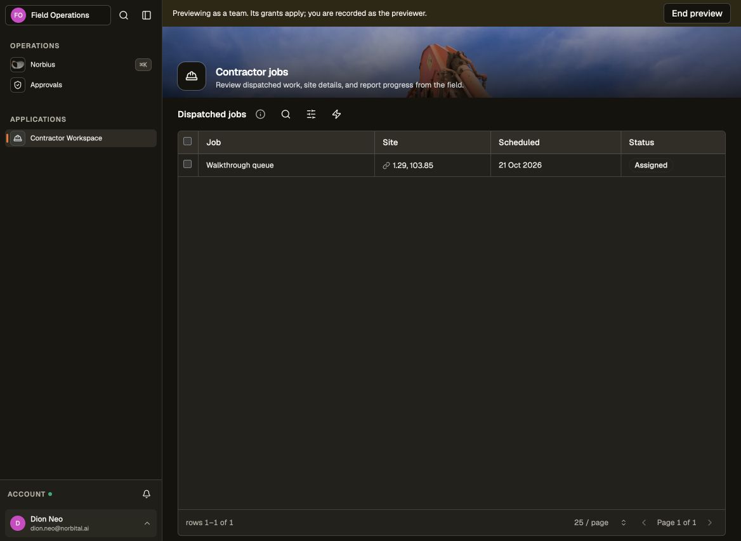
Task: Open the 1.29, 103.85 site link
Action: (412, 166)
